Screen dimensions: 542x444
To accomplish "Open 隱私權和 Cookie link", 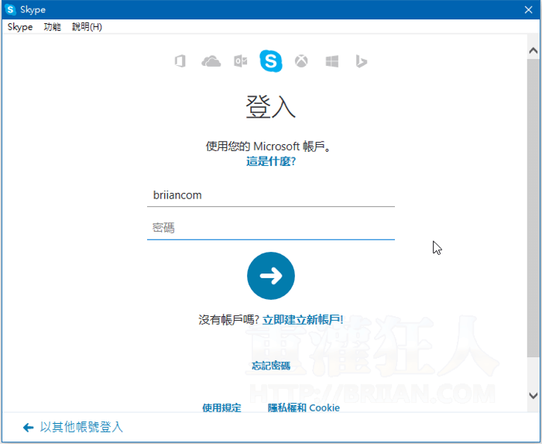I will point(304,408).
